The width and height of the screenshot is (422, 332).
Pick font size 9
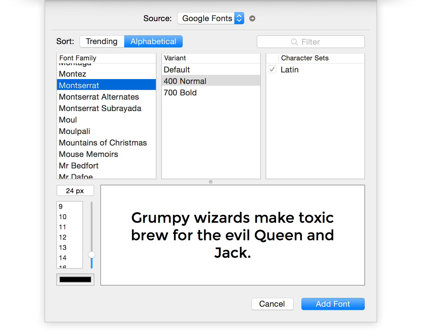pyautogui.click(x=70, y=206)
